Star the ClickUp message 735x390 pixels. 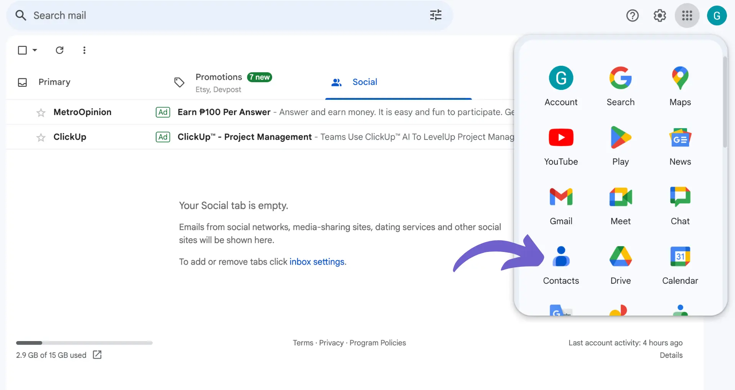pyautogui.click(x=41, y=137)
